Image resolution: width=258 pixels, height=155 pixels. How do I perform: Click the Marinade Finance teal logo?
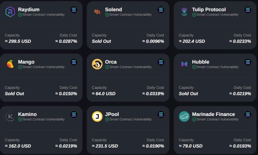[x=184, y=117]
